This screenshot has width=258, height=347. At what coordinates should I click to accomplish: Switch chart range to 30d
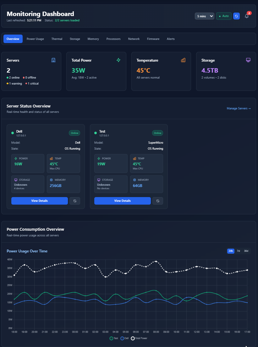click(246, 251)
